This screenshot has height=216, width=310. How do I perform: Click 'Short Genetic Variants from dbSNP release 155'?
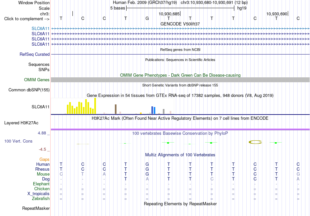pyautogui.click(x=180, y=85)
